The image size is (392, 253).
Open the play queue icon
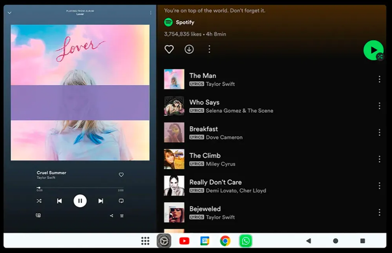pyautogui.click(x=122, y=216)
